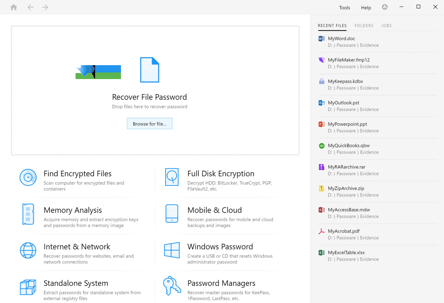This screenshot has height=303, width=444.
Task: Click the Standalone System cubes icon
Action: click(28, 287)
